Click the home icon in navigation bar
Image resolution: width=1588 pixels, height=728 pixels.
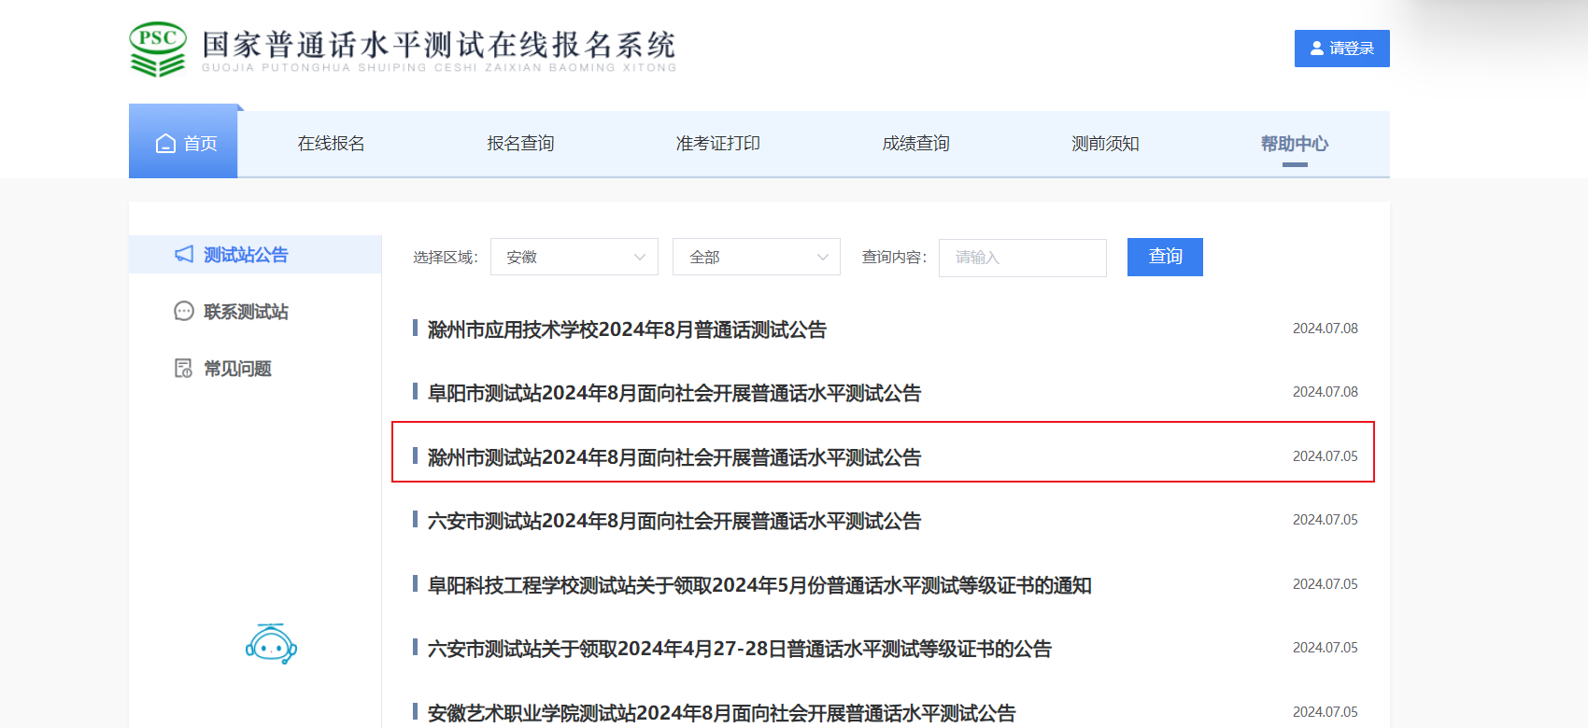(165, 144)
